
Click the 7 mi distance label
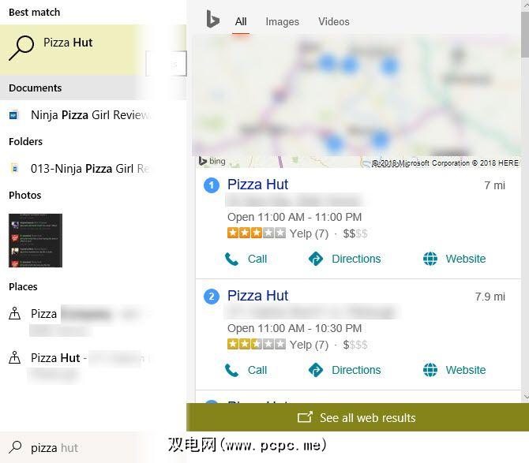[x=494, y=185]
